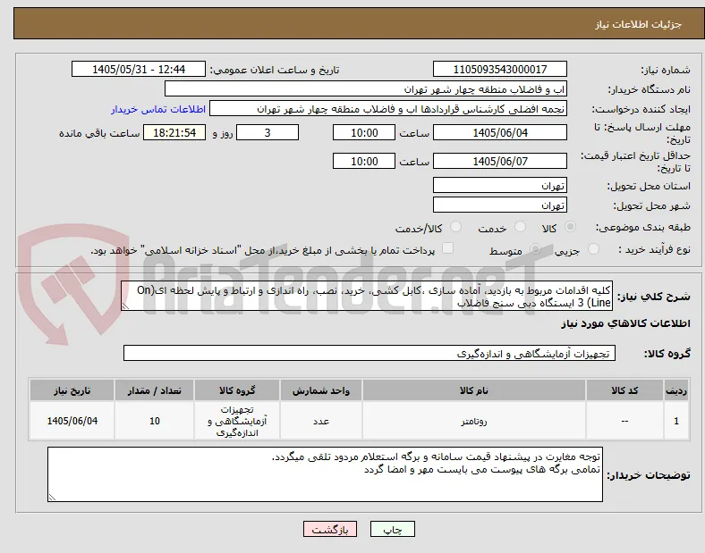This screenshot has height=553, width=705.
Task: Click the شرح کلی نیاز description textarea
Action: pyautogui.click(x=367, y=297)
